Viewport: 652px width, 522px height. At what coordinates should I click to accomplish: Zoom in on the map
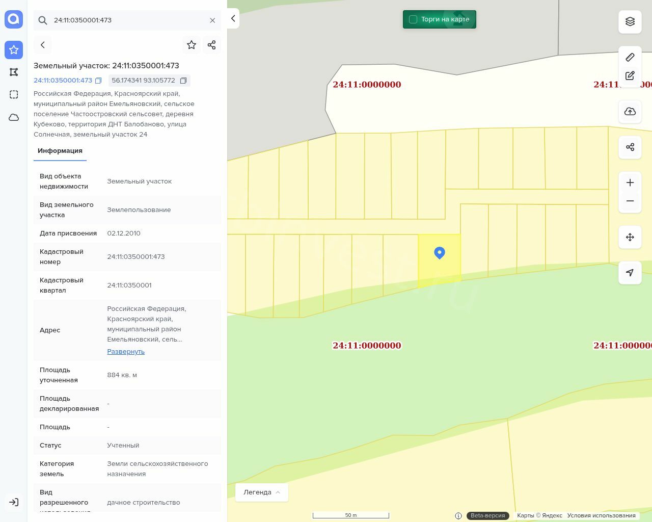[x=630, y=182]
